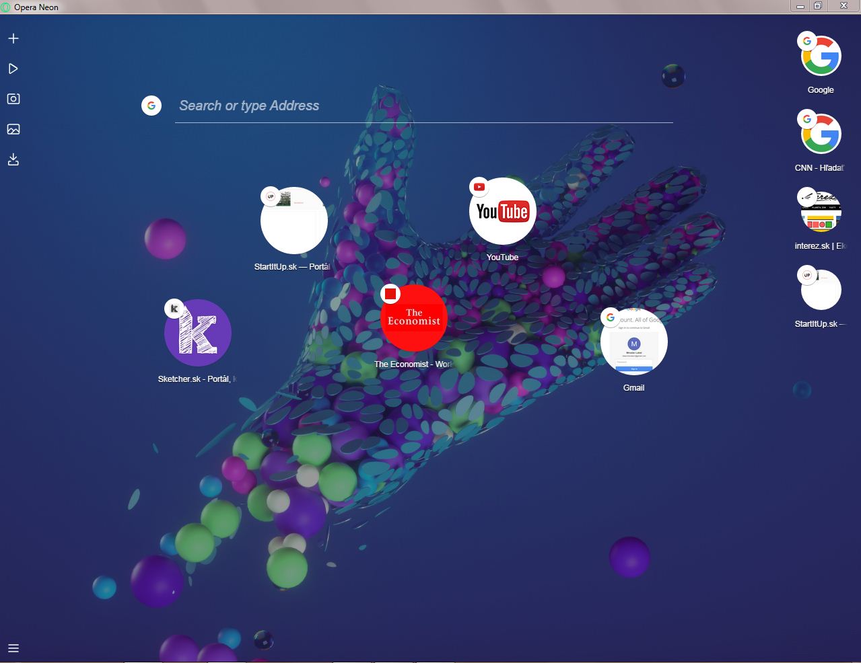Viewport: 861px width, 663px height.
Task: Click the plus icon to open new tab
Action: point(13,38)
